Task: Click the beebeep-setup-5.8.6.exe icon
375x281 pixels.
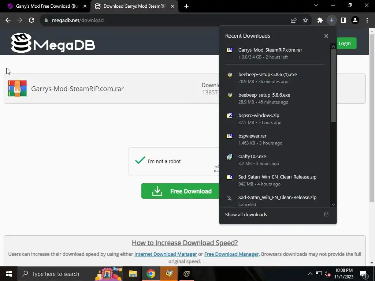Action: [230, 95]
